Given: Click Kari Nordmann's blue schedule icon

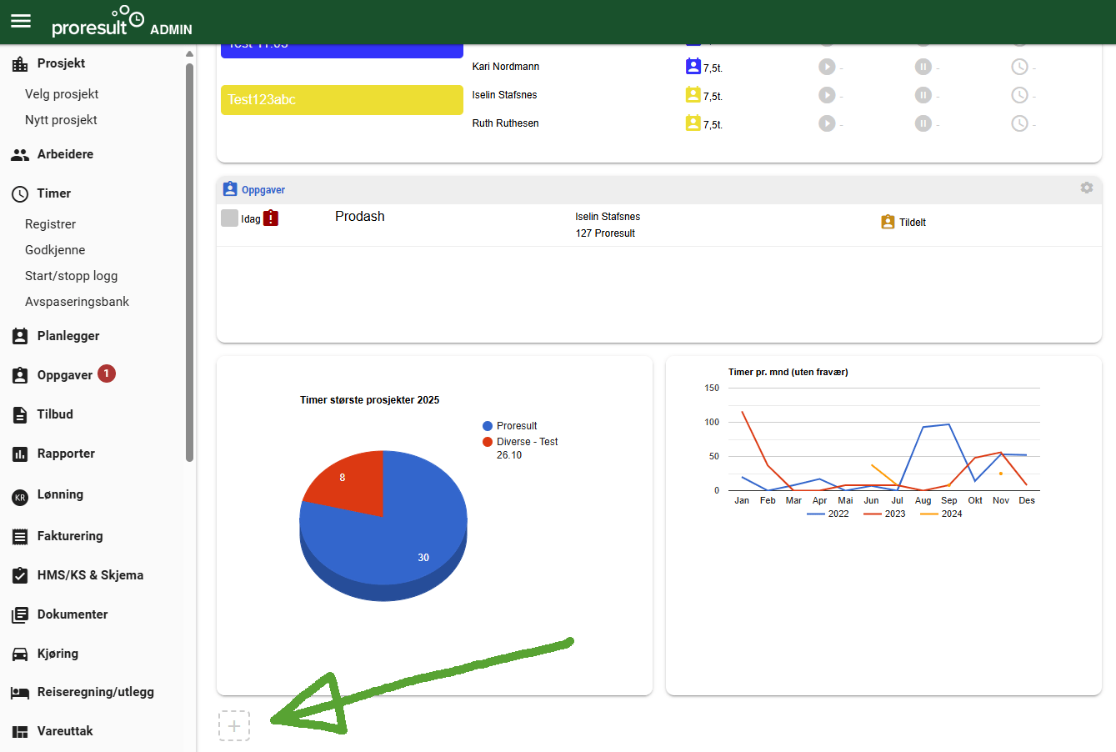Looking at the screenshot, I should click(x=693, y=67).
